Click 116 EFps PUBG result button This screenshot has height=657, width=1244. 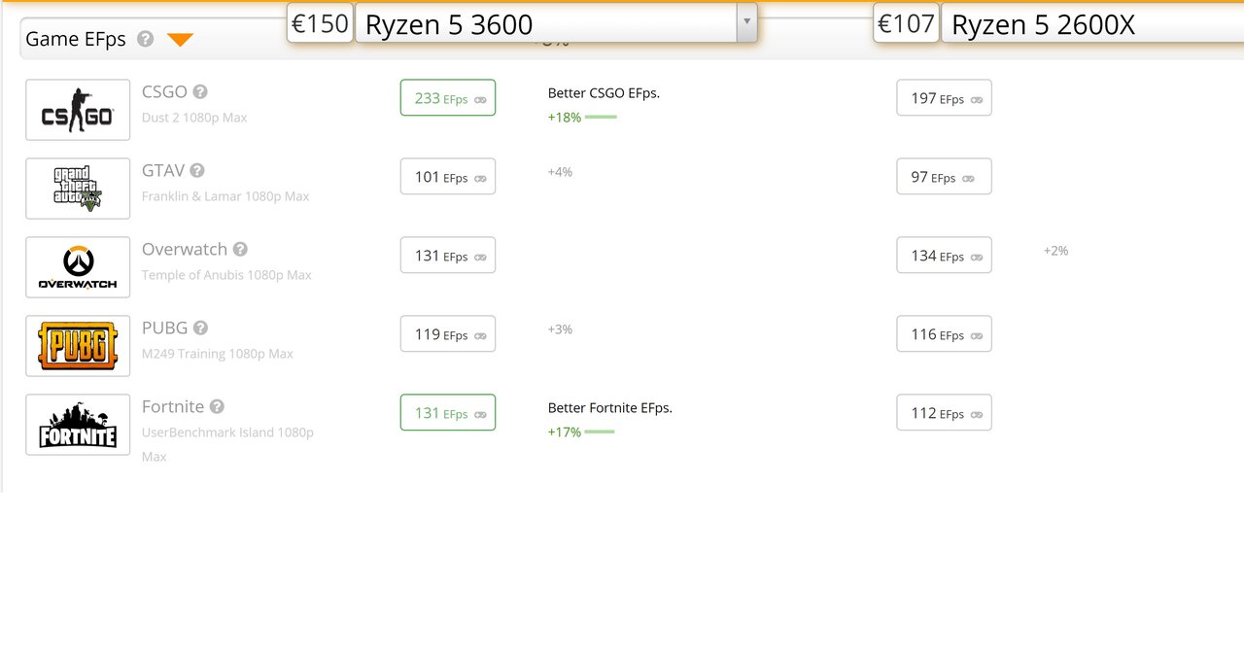click(944, 334)
